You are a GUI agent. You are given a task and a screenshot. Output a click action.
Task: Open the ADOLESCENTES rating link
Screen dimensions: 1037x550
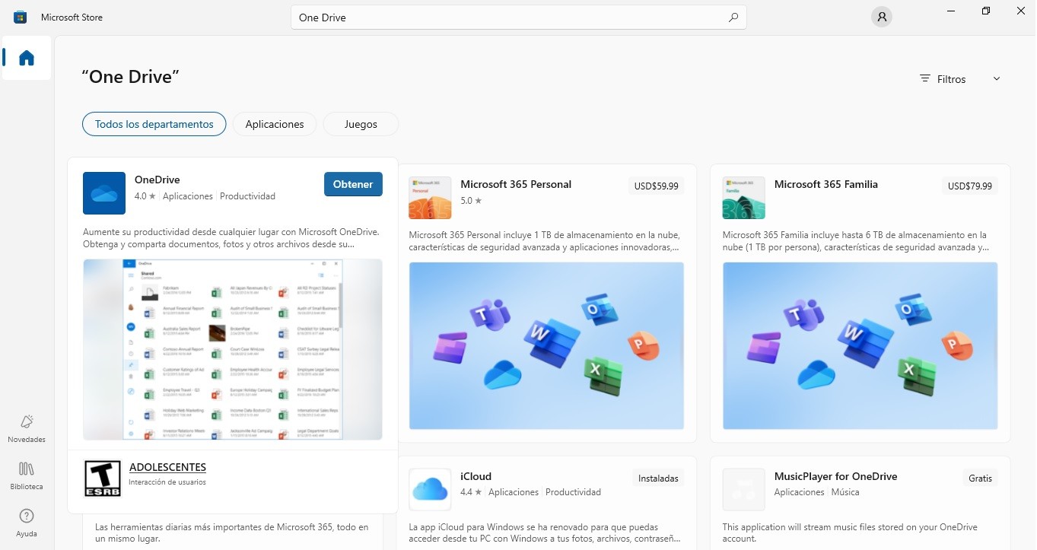tap(167, 467)
